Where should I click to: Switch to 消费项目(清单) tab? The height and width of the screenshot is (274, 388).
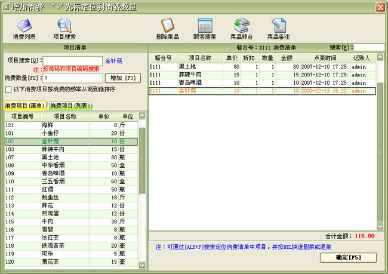[x=25, y=106]
